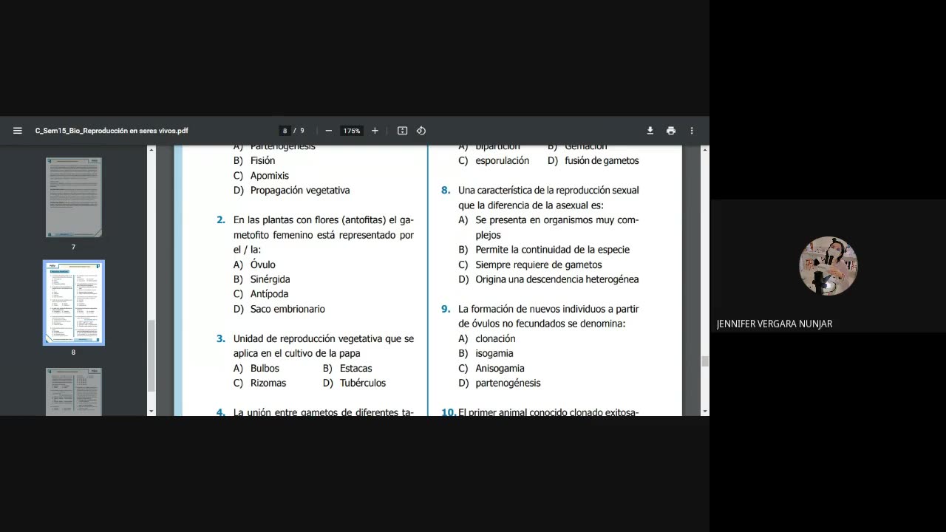This screenshot has height=532, width=946.
Task: Click the document scroll up arrow
Action: (704, 150)
